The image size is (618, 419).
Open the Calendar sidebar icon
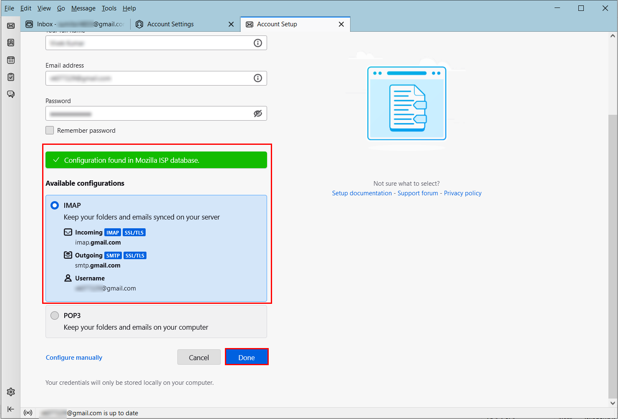(11, 60)
